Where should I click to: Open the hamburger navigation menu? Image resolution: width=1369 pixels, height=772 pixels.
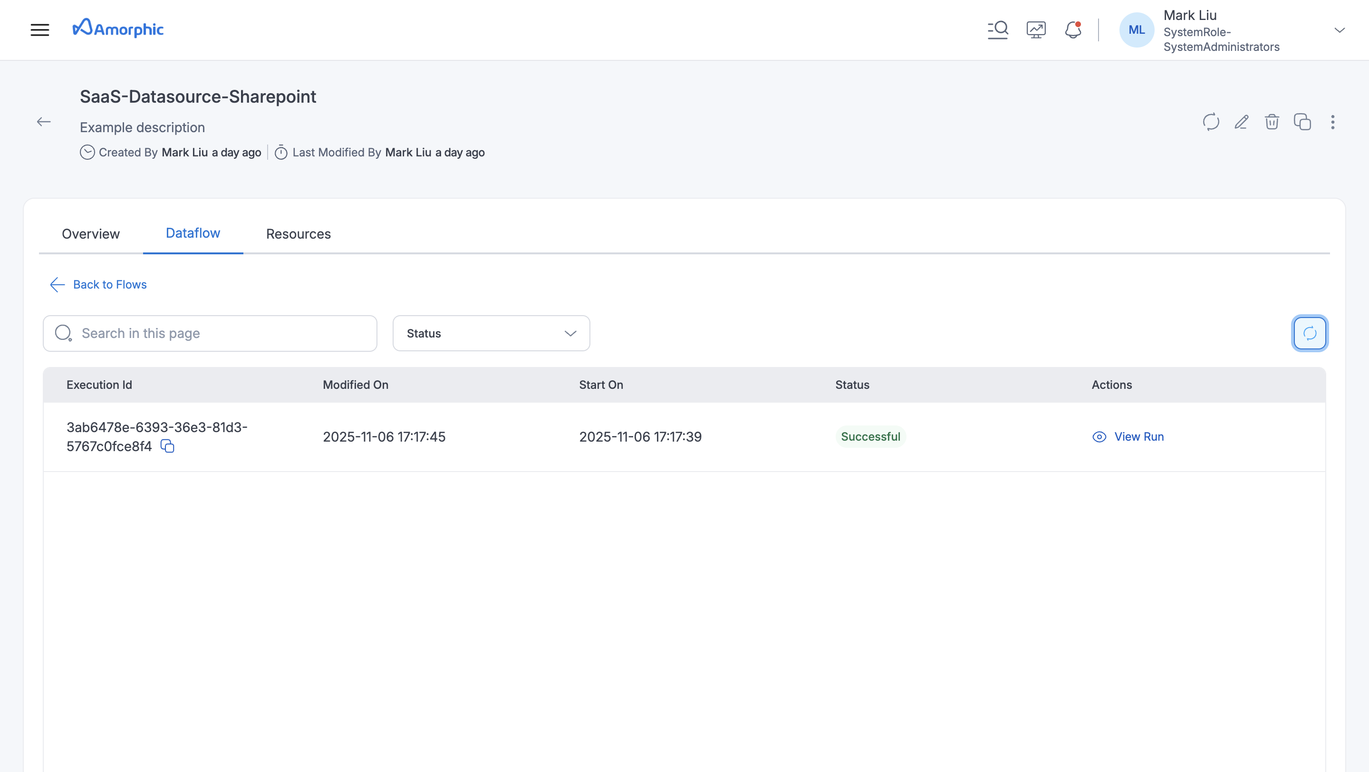[x=40, y=30]
